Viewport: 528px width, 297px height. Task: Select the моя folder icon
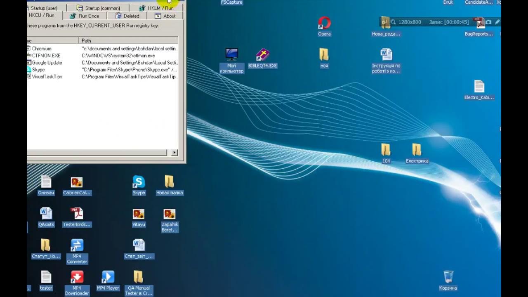coord(324,58)
